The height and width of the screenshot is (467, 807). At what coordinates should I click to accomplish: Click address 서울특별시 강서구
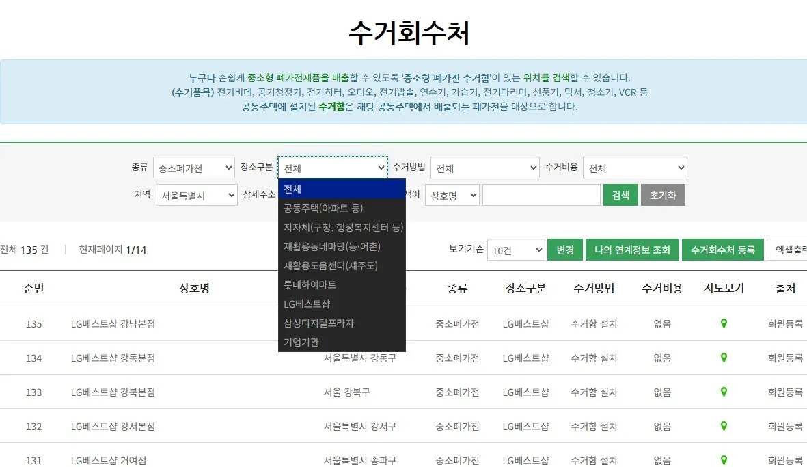[x=359, y=427]
